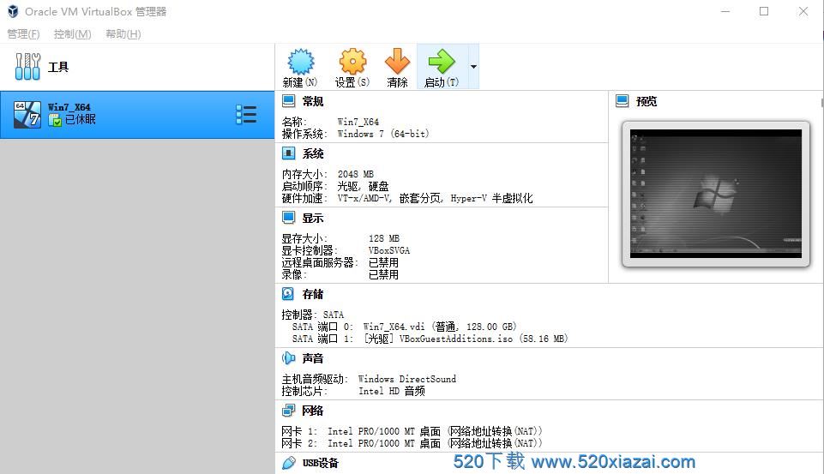This screenshot has height=474, width=824.
Task: Click the VM preview thumbnail screen
Action: point(716,194)
